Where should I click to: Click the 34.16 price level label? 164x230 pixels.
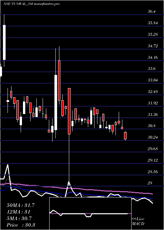click(153, 57)
